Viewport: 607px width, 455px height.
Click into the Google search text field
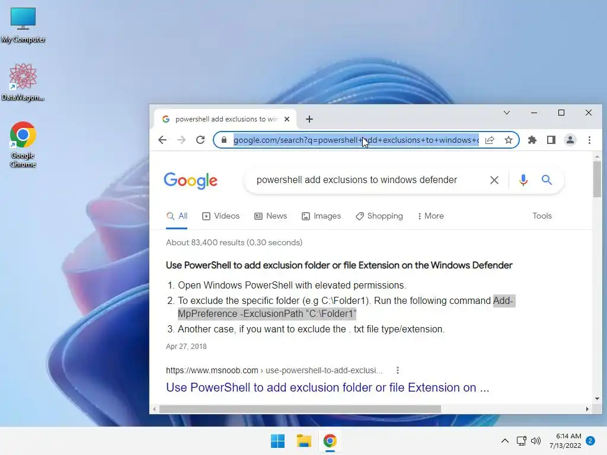(x=356, y=180)
